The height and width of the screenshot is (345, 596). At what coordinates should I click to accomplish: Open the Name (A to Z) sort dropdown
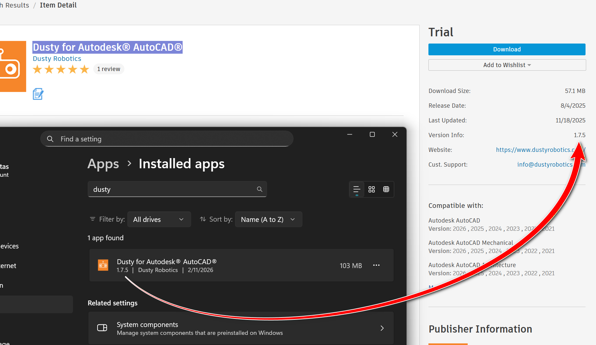(268, 219)
